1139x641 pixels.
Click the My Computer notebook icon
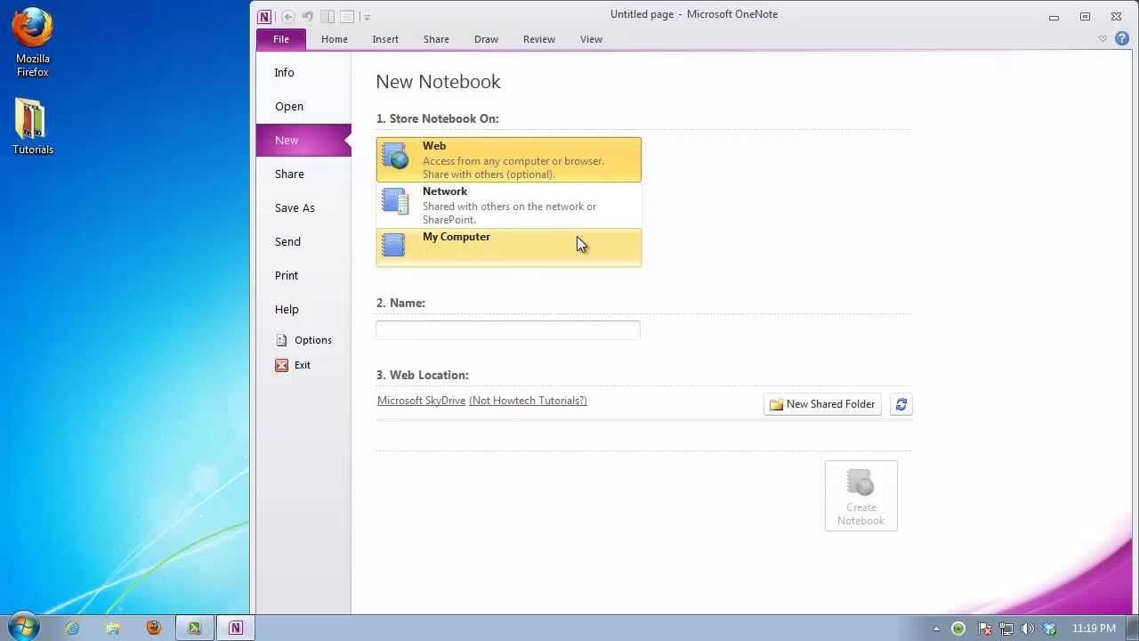click(x=393, y=245)
